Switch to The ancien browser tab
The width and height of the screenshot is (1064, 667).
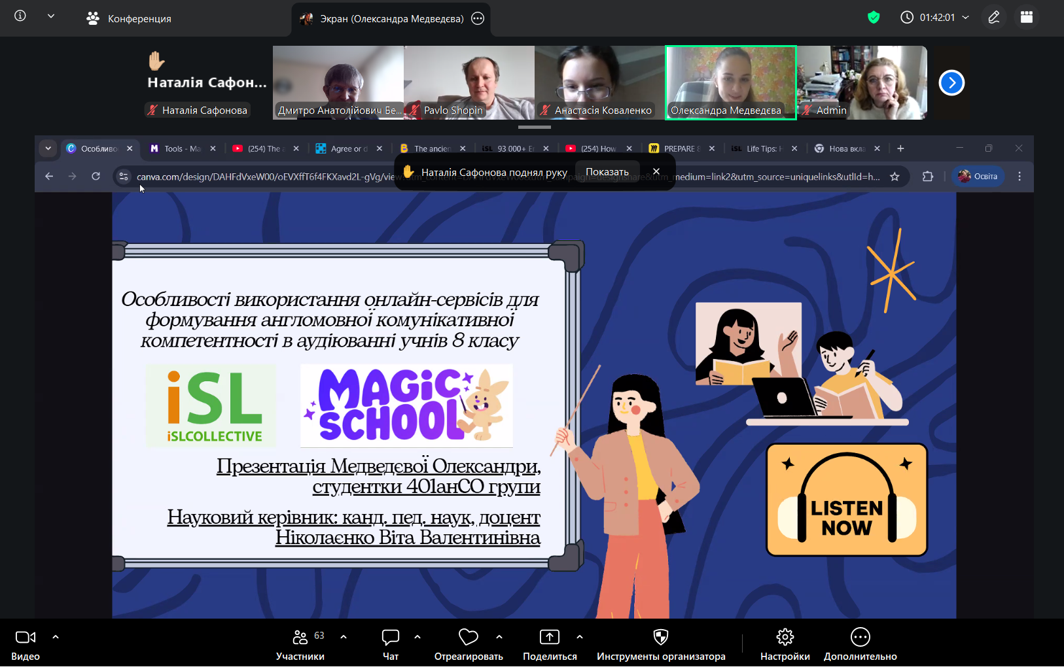point(432,148)
